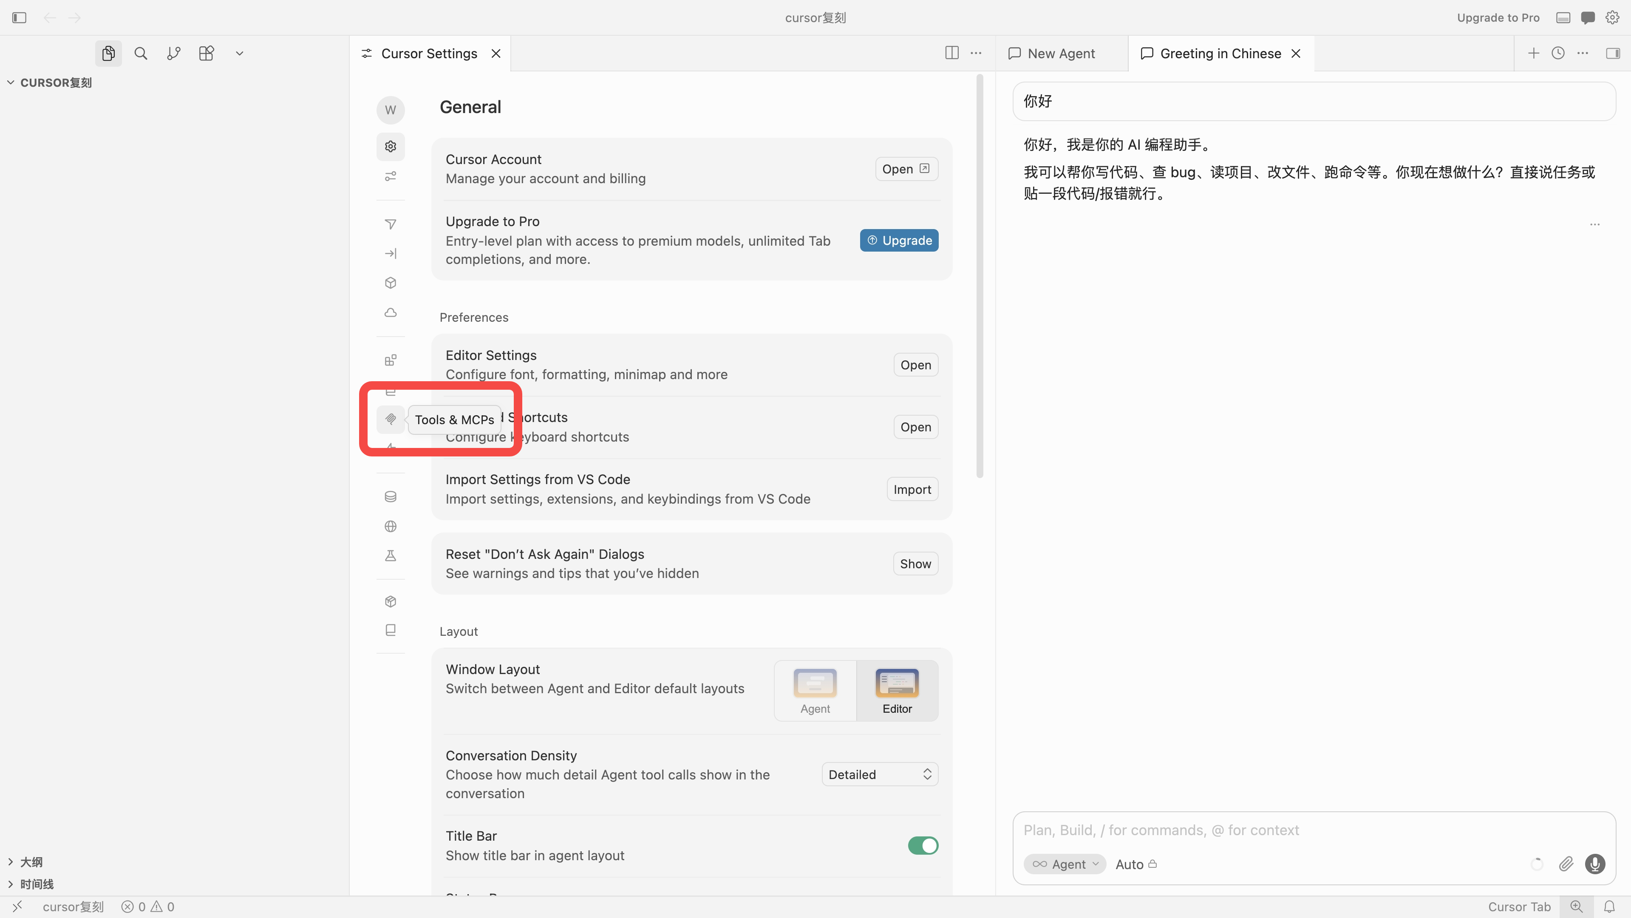Select the General gear icon in settings sidebar

tap(391, 146)
